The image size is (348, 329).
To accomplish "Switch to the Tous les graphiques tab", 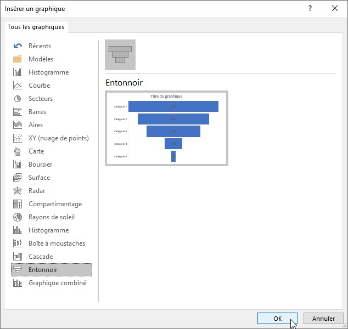I will (36, 27).
